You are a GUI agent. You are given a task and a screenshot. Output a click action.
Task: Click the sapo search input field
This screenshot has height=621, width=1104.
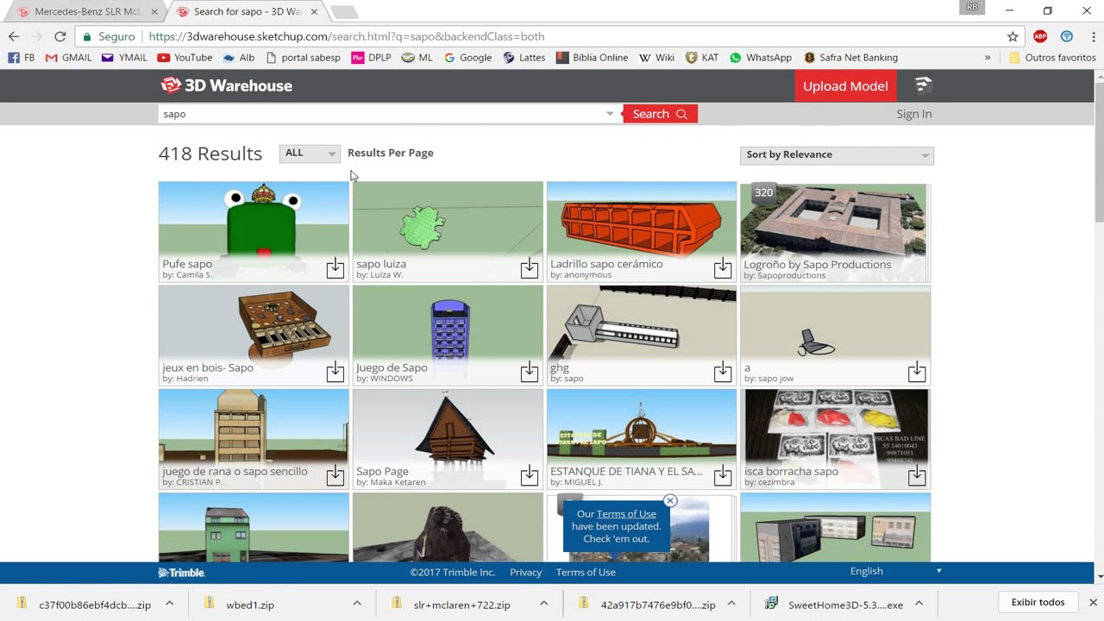pyautogui.click(x=384, y=114)
